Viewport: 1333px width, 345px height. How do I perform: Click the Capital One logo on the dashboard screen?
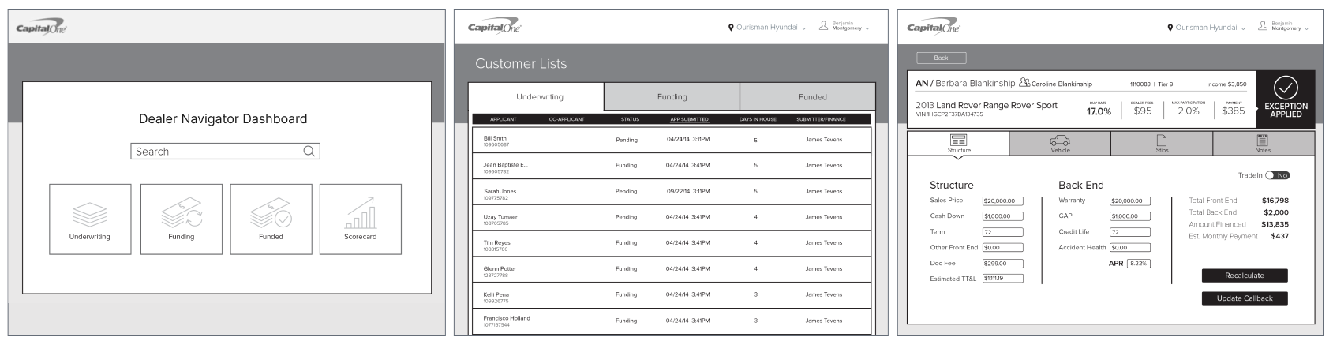tap(42, 28)
